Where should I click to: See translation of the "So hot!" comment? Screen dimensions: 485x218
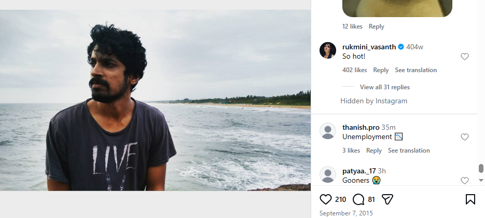415,70
